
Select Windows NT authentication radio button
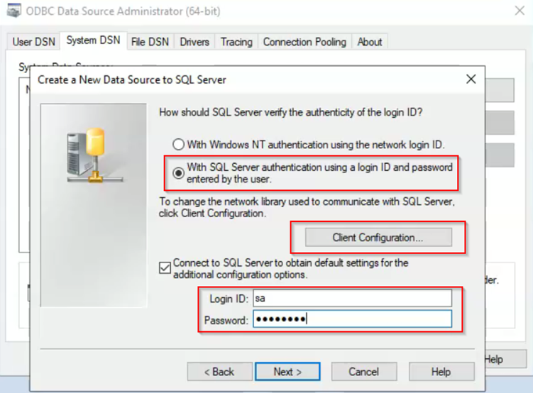pyautogui.click(x=178, y=145)
